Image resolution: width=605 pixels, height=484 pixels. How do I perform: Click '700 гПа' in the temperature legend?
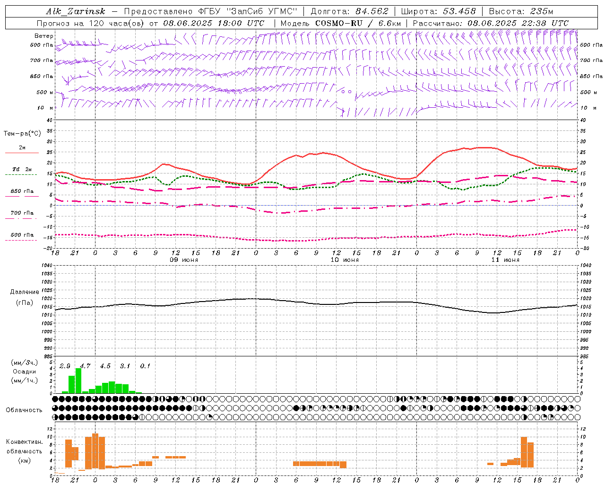coord(22,213)
